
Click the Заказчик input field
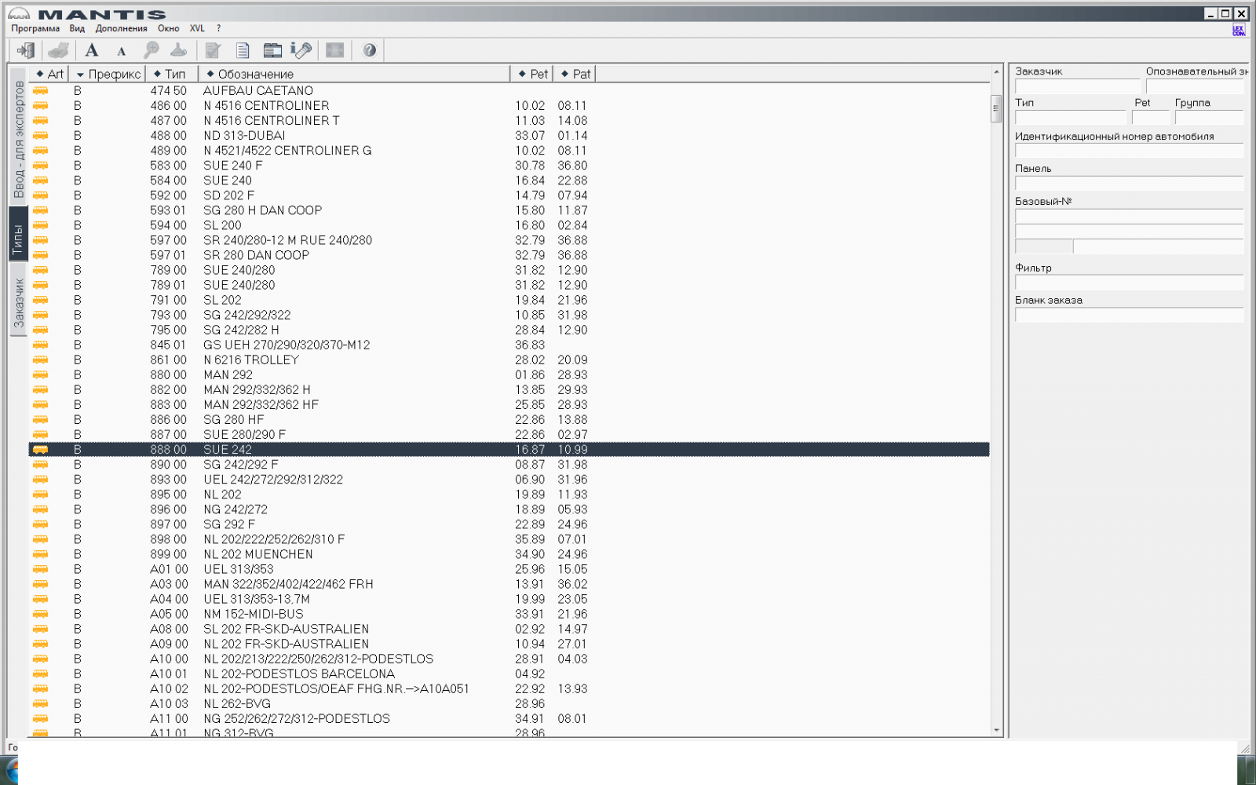(x=1077, y=86)
